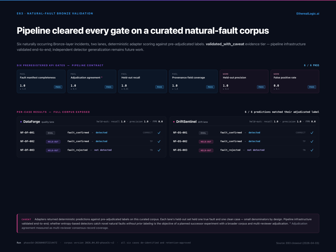The image size is (336, 252).
Task: Click the blue lane dot beside DataForge
Action: click(x=20, y=121)
